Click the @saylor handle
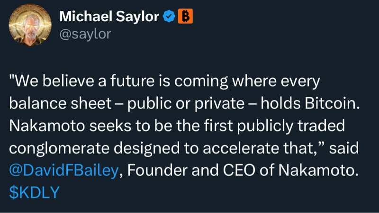The height and width of the screenshot is (213, 379). coord(85,34)
